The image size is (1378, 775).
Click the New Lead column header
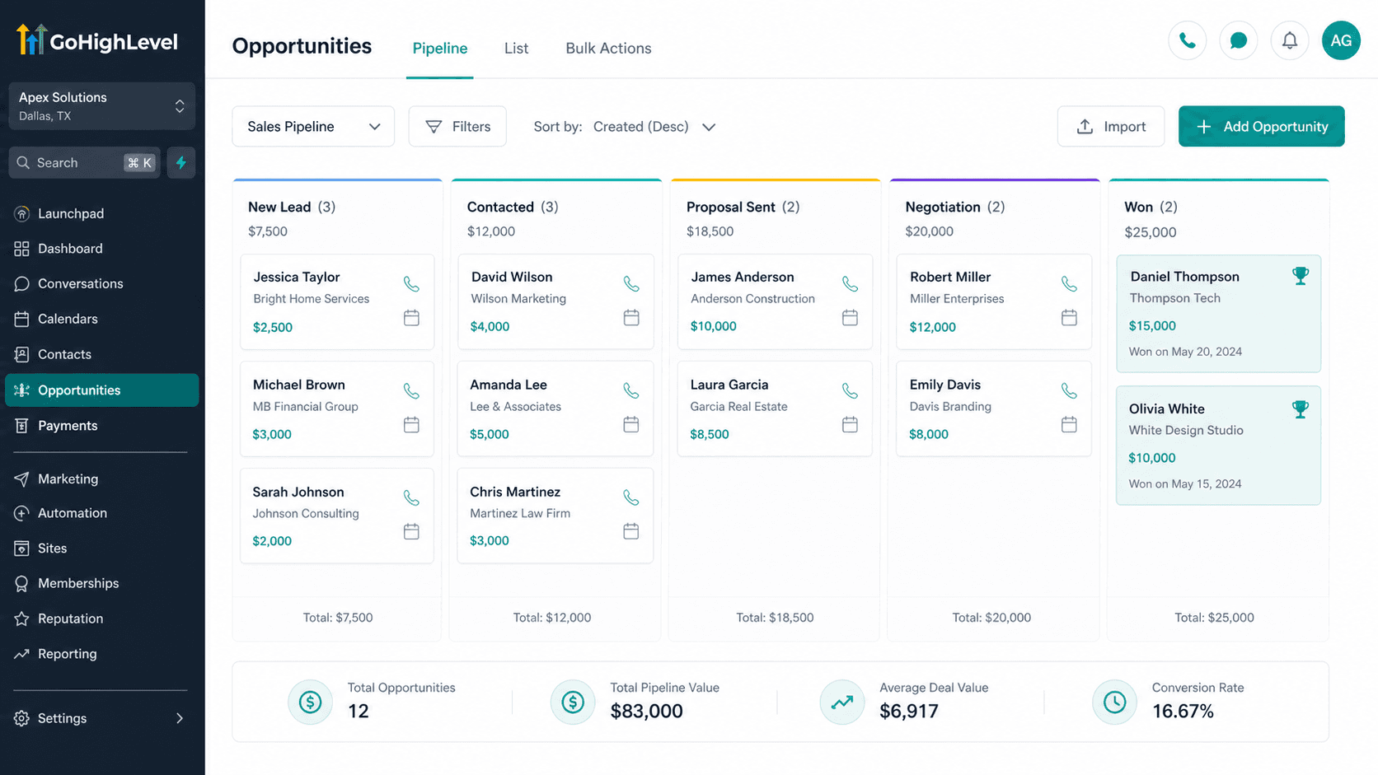[292, 207]
